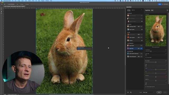
Task: Click the Photo Restoration filter thumbnail
Action: click(x=128, y=56)
